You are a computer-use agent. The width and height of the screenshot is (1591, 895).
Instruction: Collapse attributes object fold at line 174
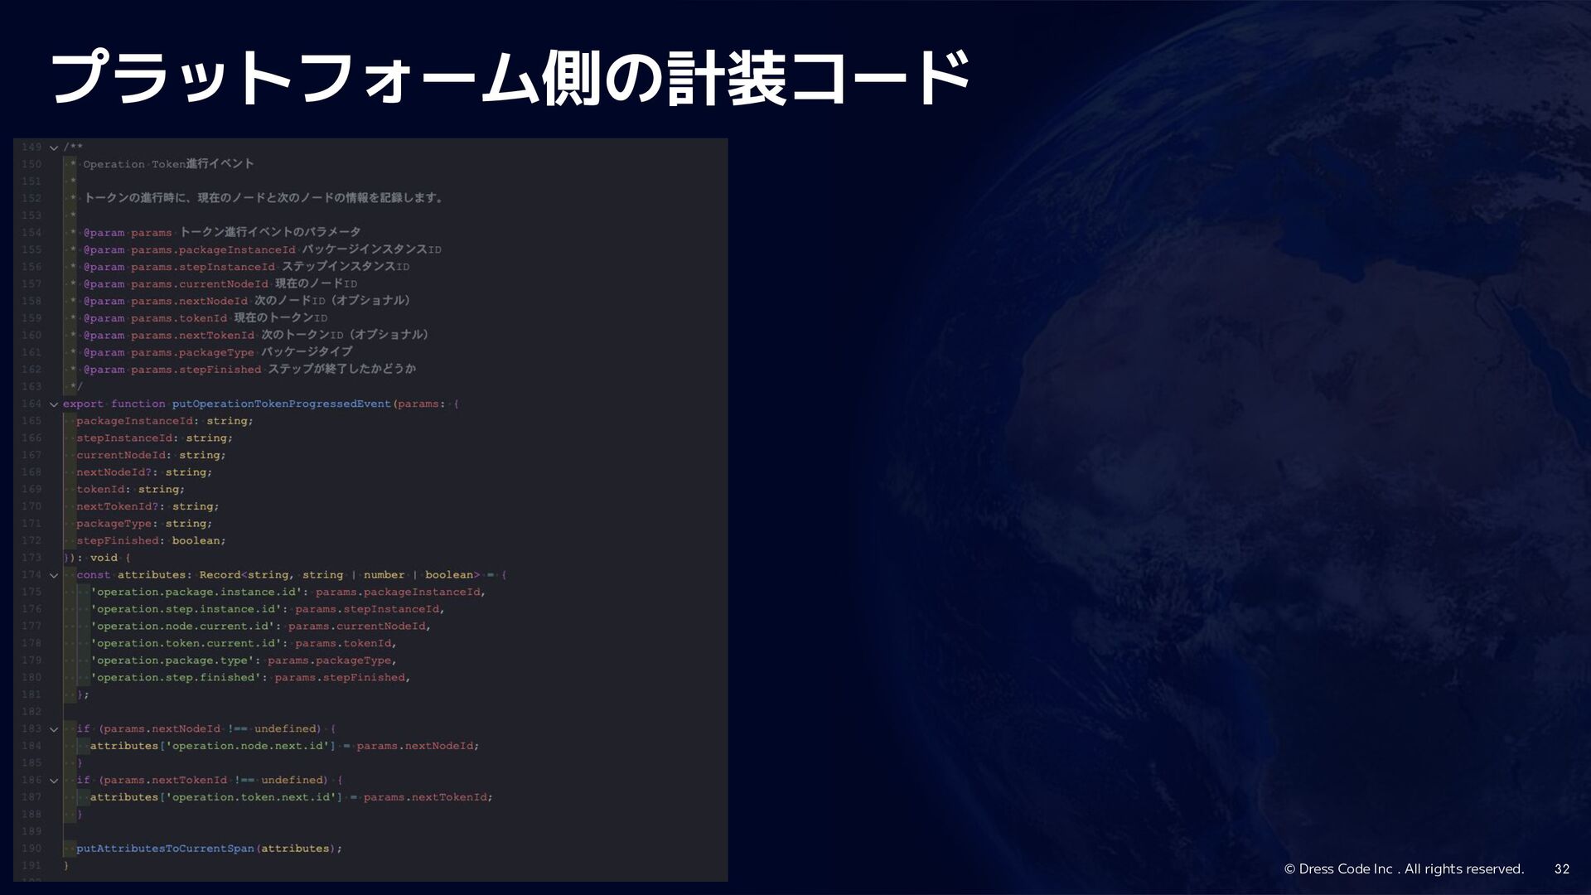[x=54, y=575]
